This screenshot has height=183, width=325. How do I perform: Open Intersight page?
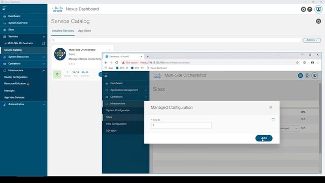[9, 90]
